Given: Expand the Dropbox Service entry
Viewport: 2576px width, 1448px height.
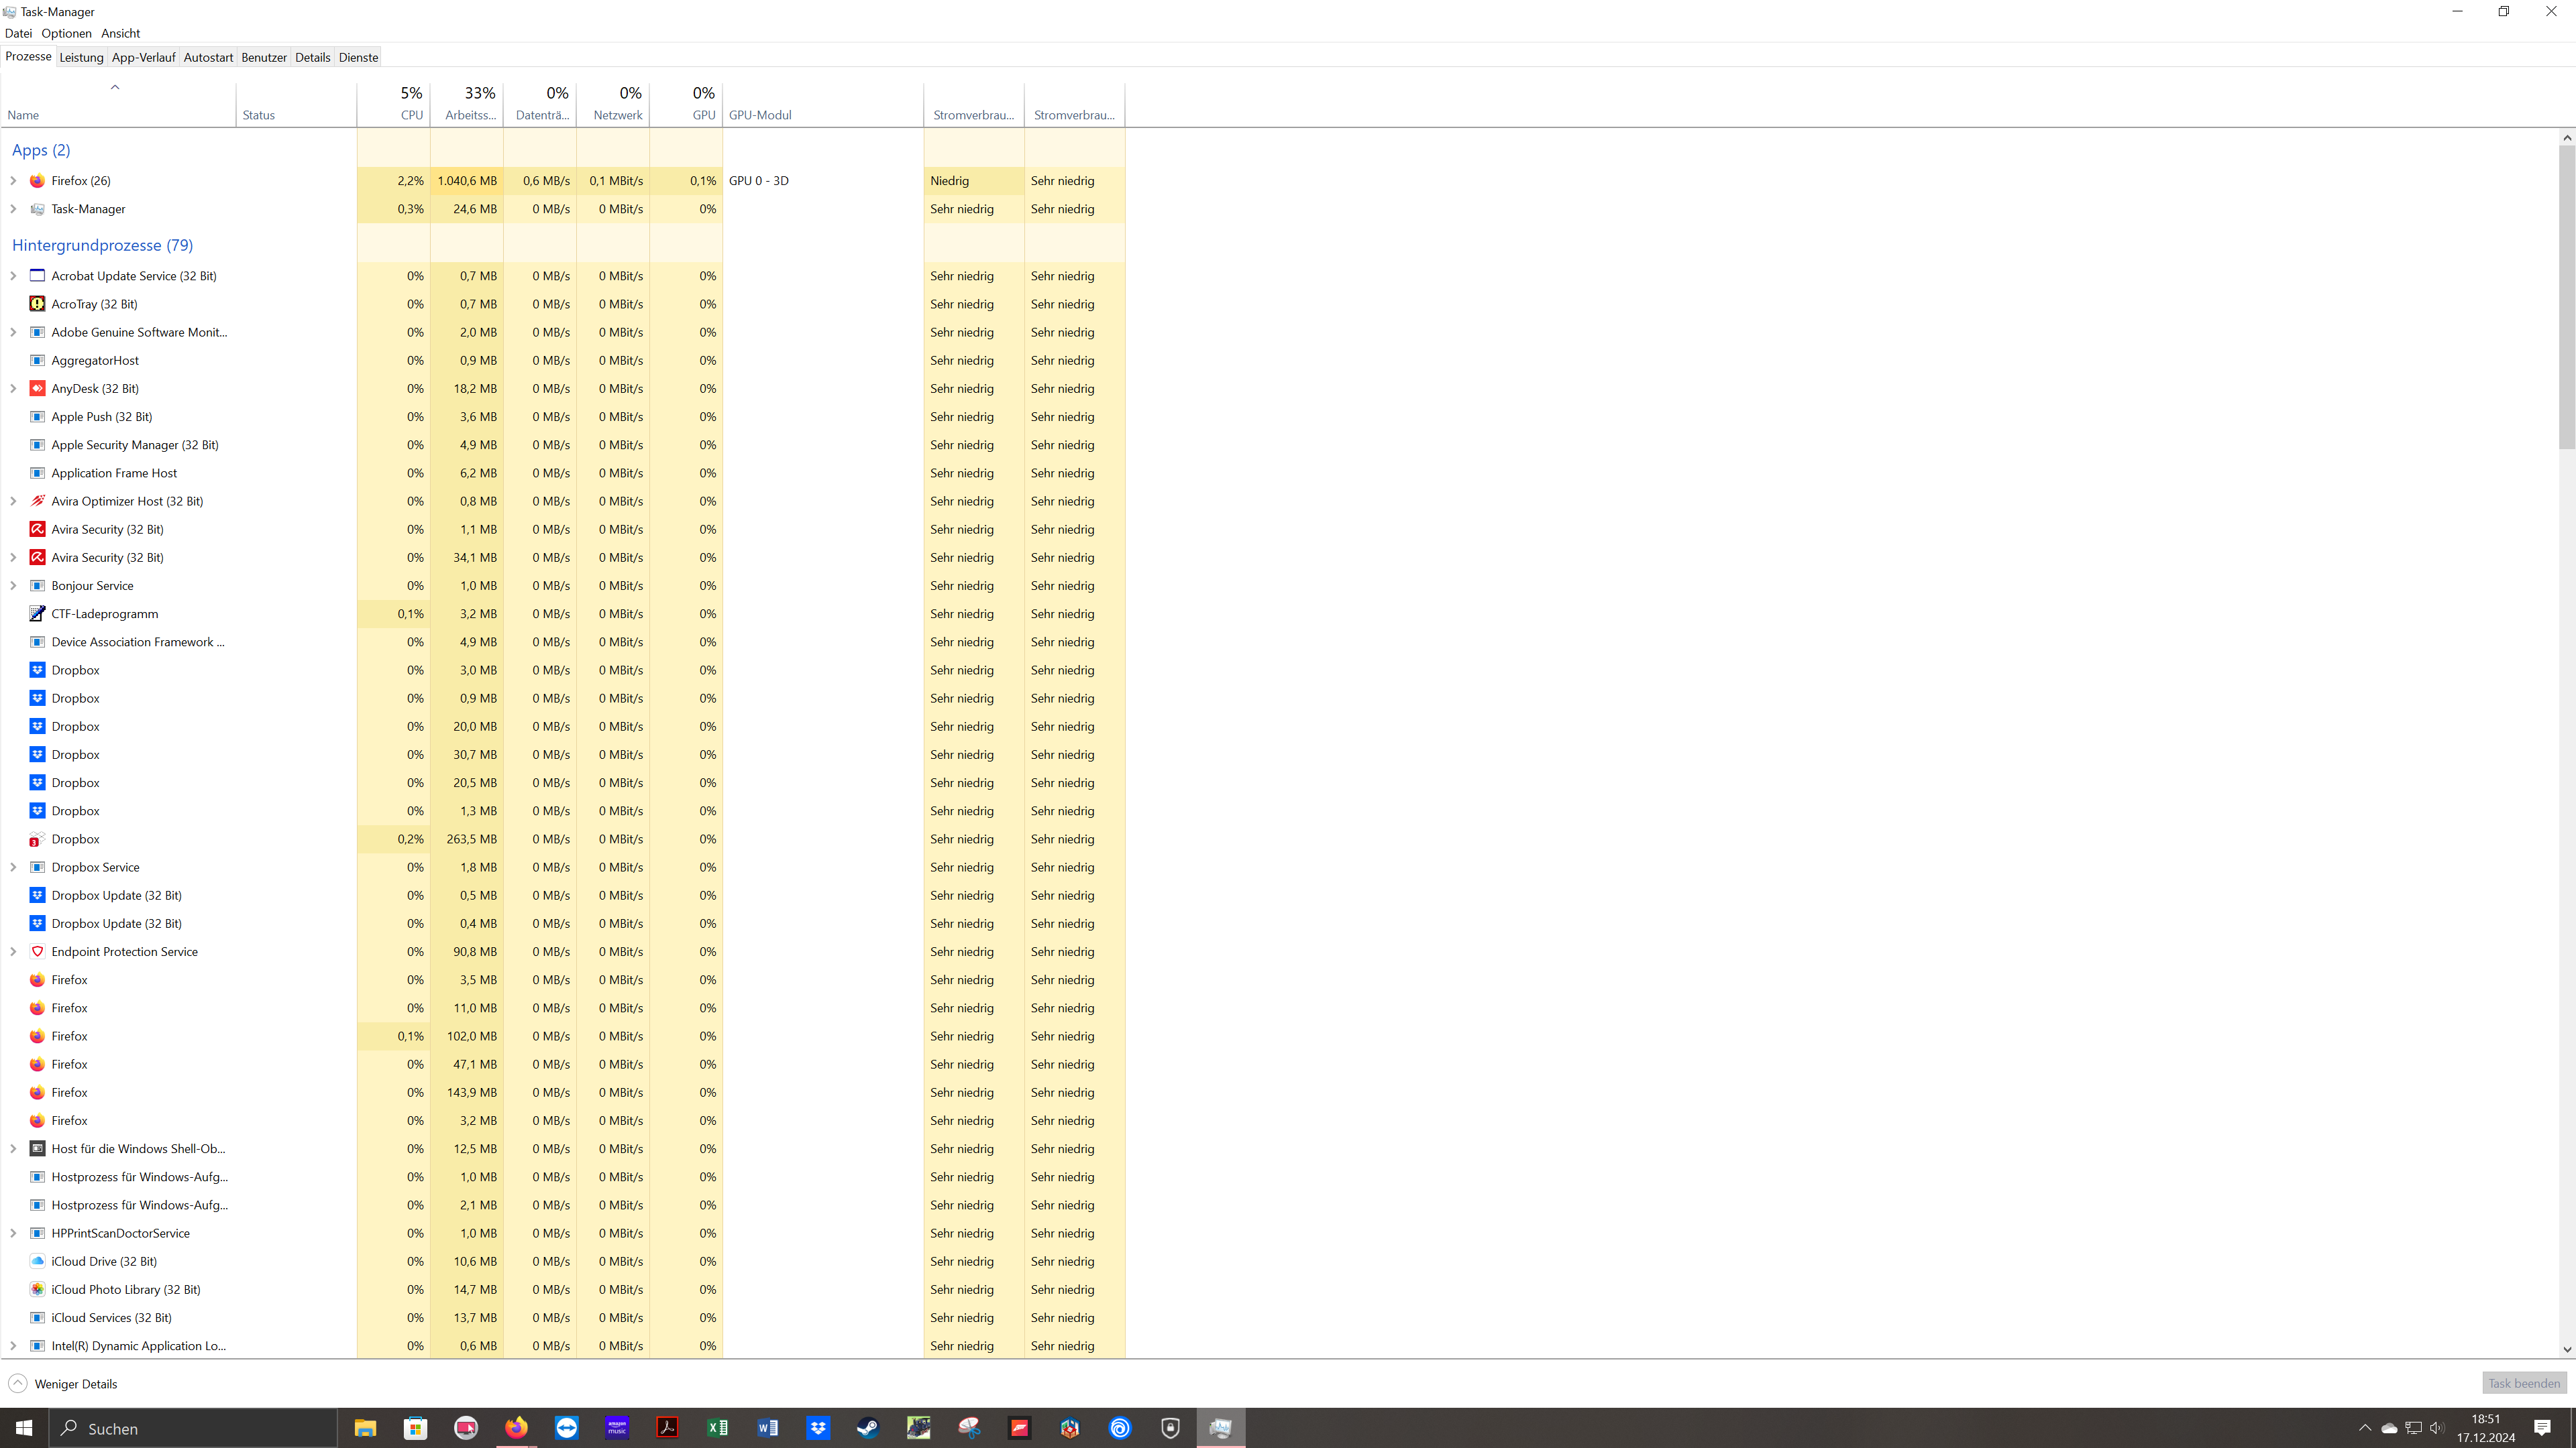Looking at the screenshot, I should [x=13, y=867].
